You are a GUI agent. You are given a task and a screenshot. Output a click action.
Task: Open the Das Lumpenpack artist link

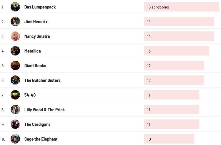pos(40,7)
